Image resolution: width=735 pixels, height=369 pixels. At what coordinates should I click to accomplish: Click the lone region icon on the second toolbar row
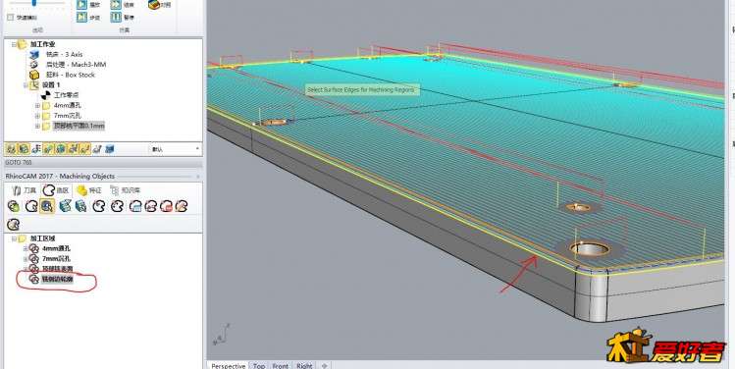pyautogui.click(x=14, y=224)
